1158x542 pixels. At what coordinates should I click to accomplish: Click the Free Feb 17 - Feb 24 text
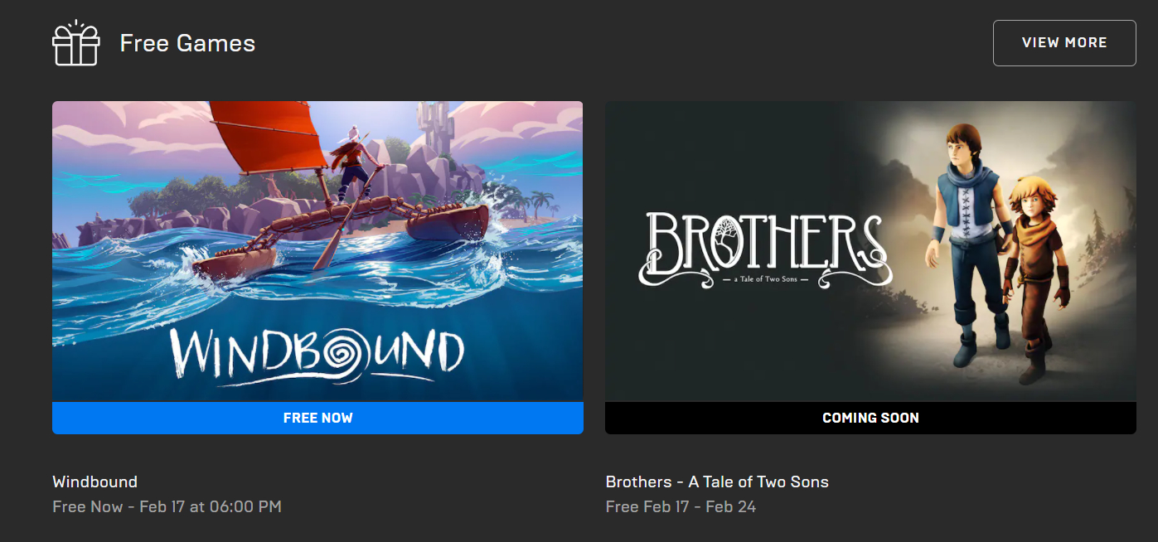click(681, 506)
